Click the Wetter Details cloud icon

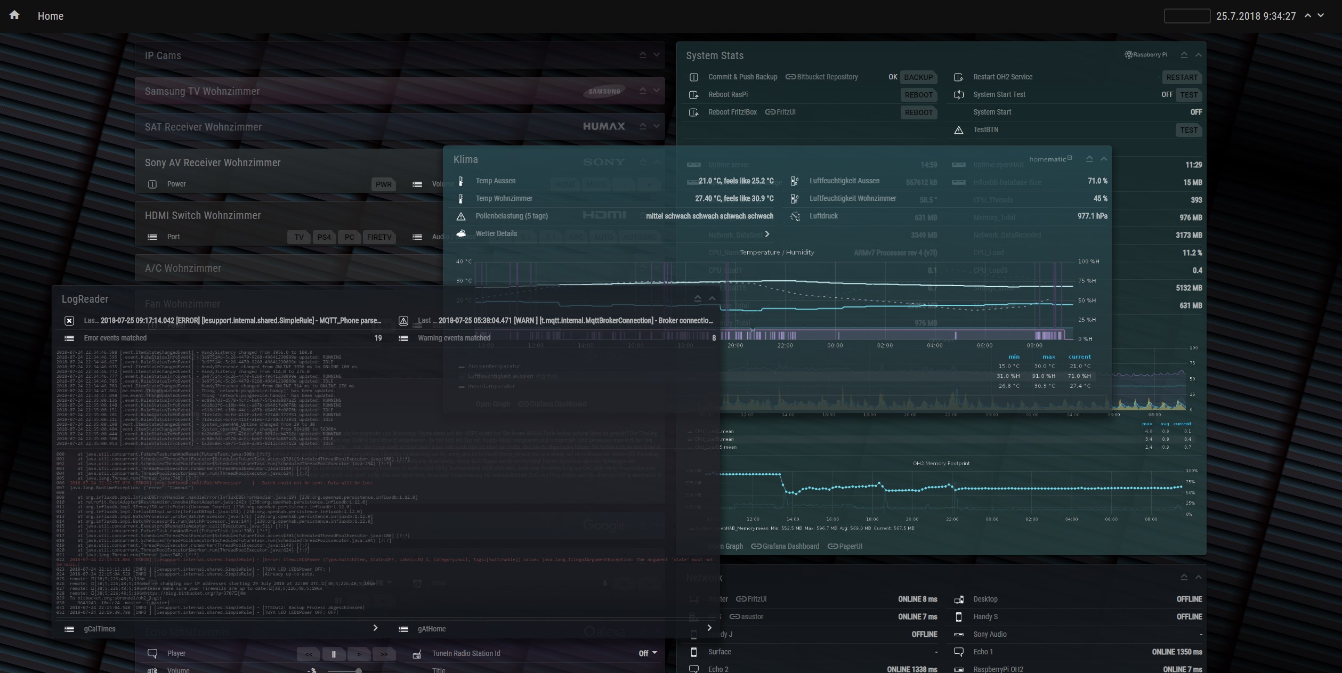(x=461, y=233)
